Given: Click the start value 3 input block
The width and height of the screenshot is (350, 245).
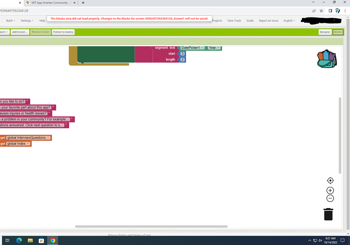Looking at the screenshot, I should click(x=182, y=54).
